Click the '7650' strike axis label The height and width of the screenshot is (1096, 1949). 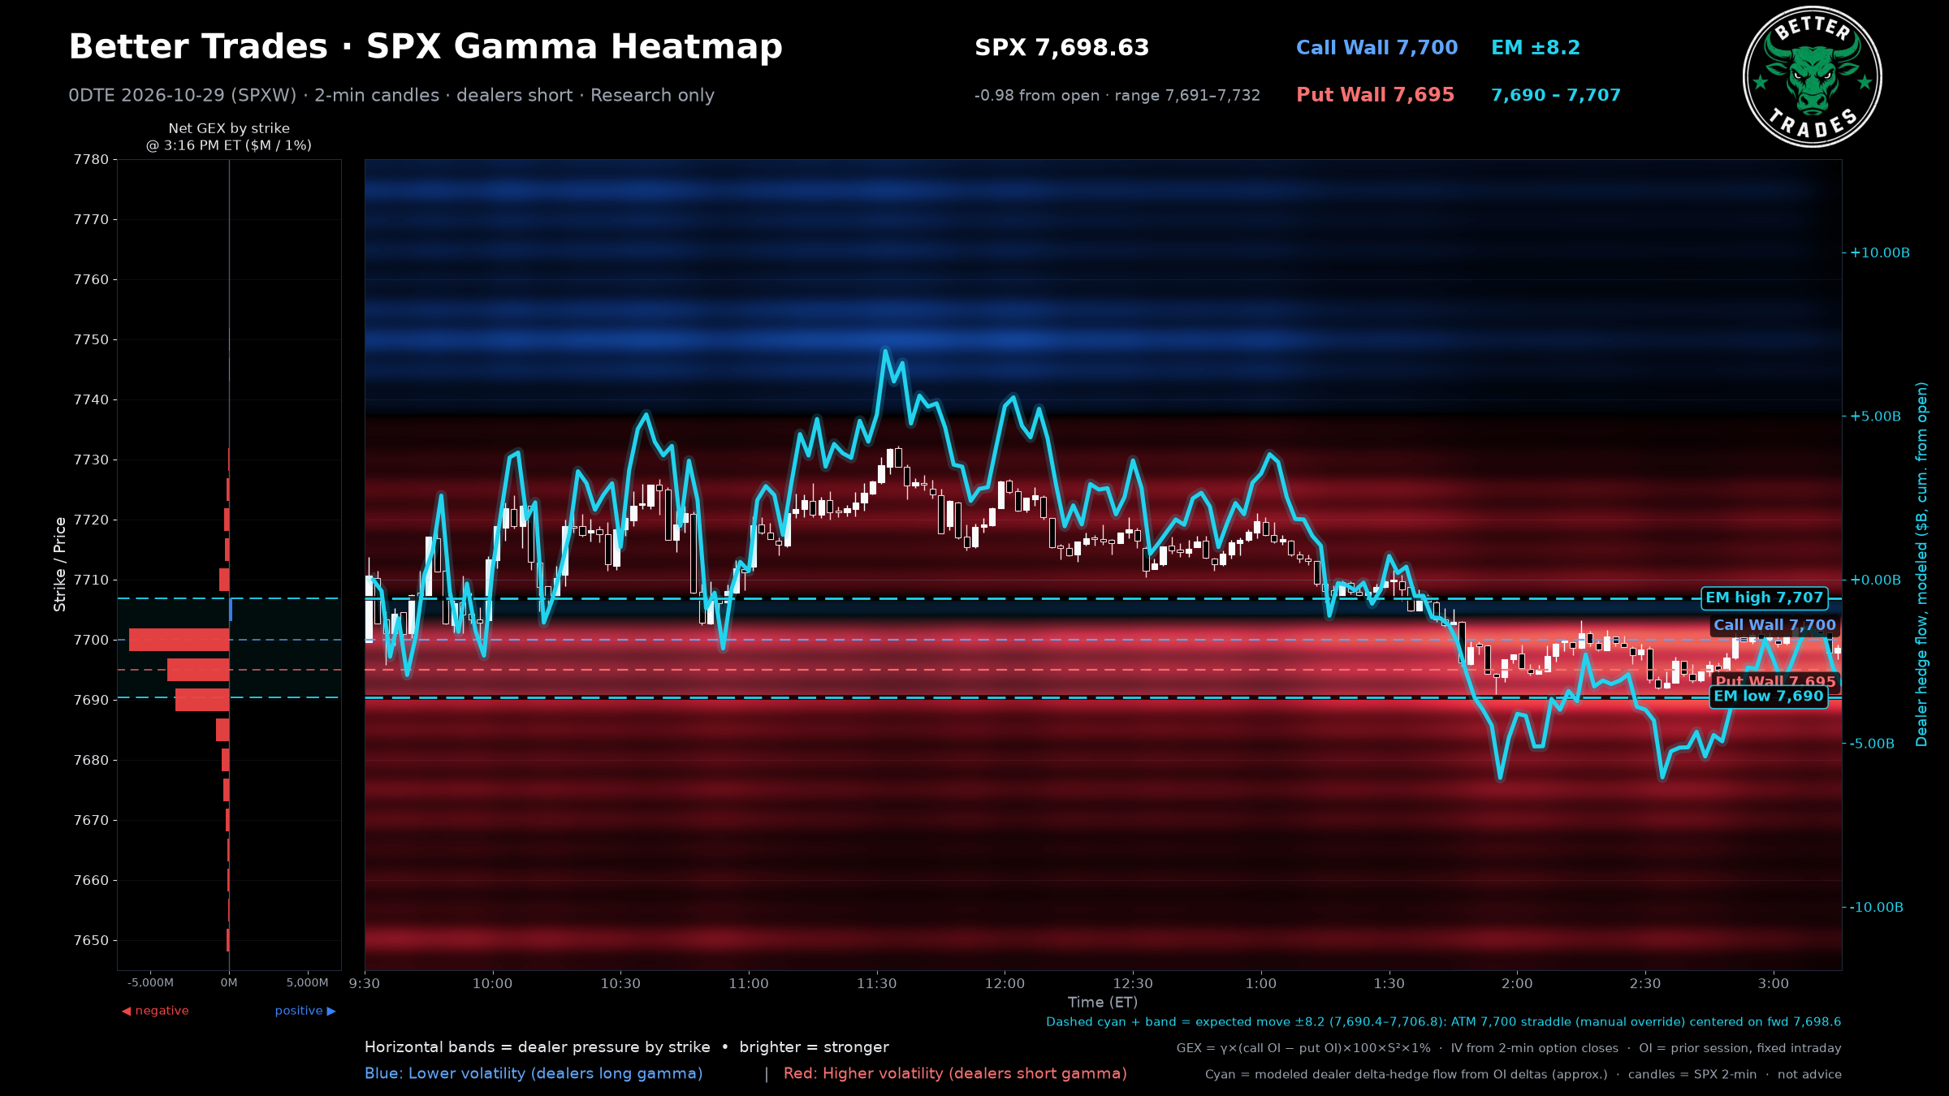91,941
